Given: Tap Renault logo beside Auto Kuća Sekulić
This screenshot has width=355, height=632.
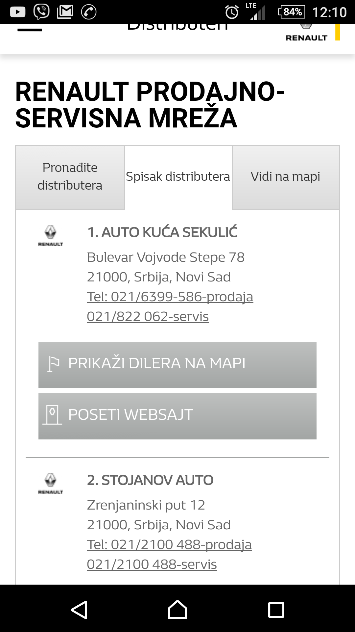Looking at the screenshot, I should 51,236.
